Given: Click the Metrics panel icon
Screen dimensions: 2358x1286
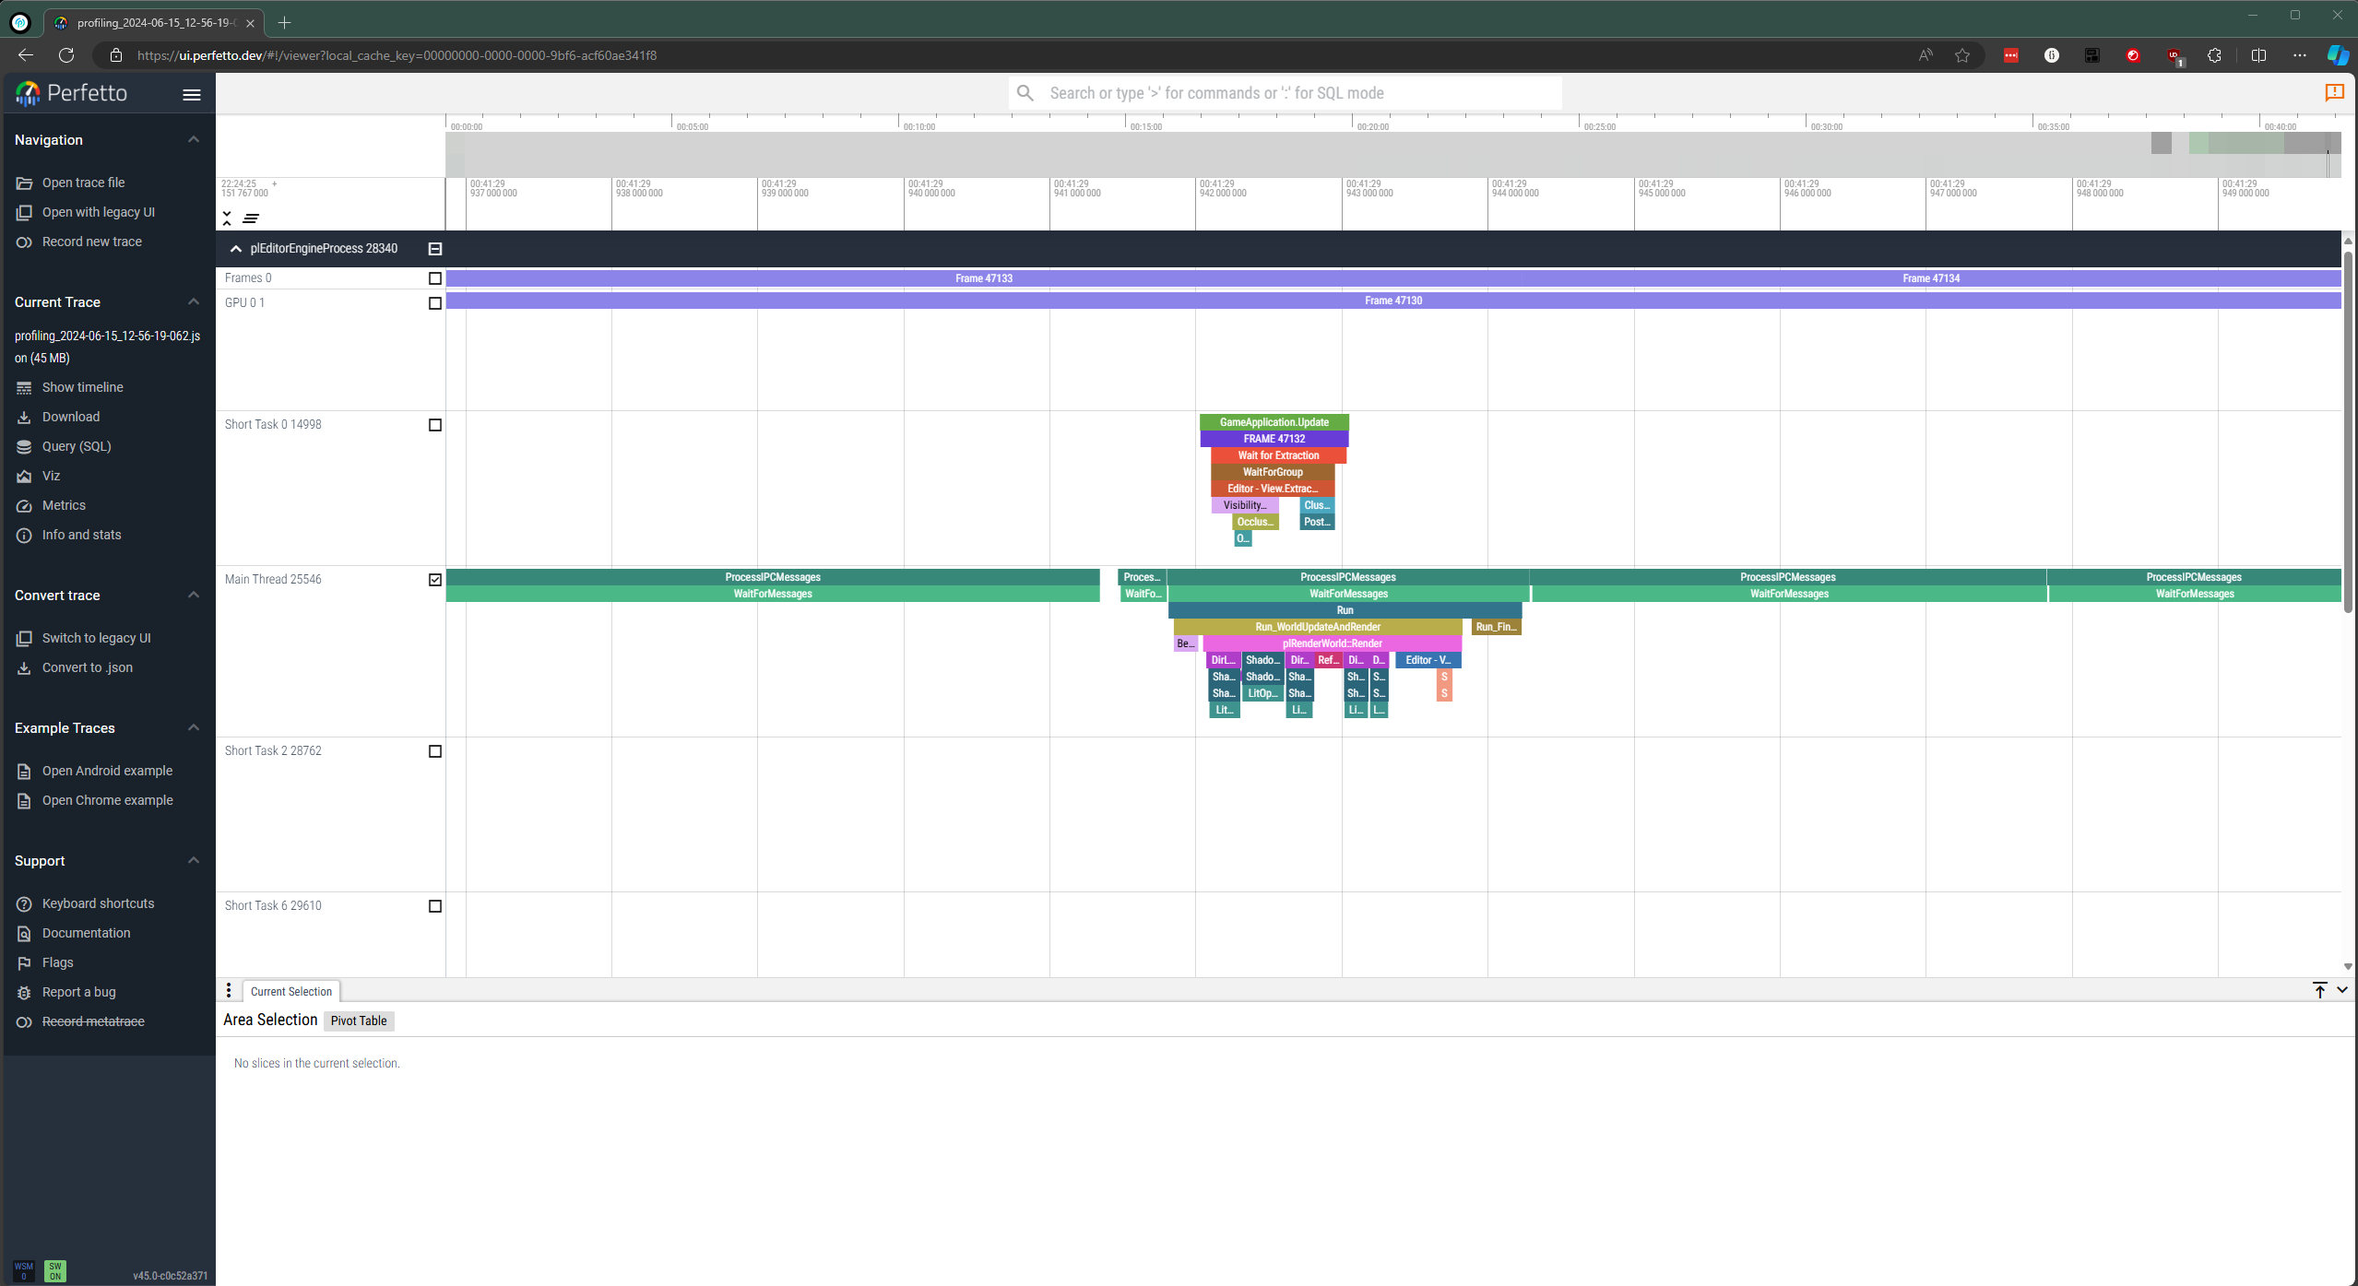Looking at the screenshot, I should [24, 503].
